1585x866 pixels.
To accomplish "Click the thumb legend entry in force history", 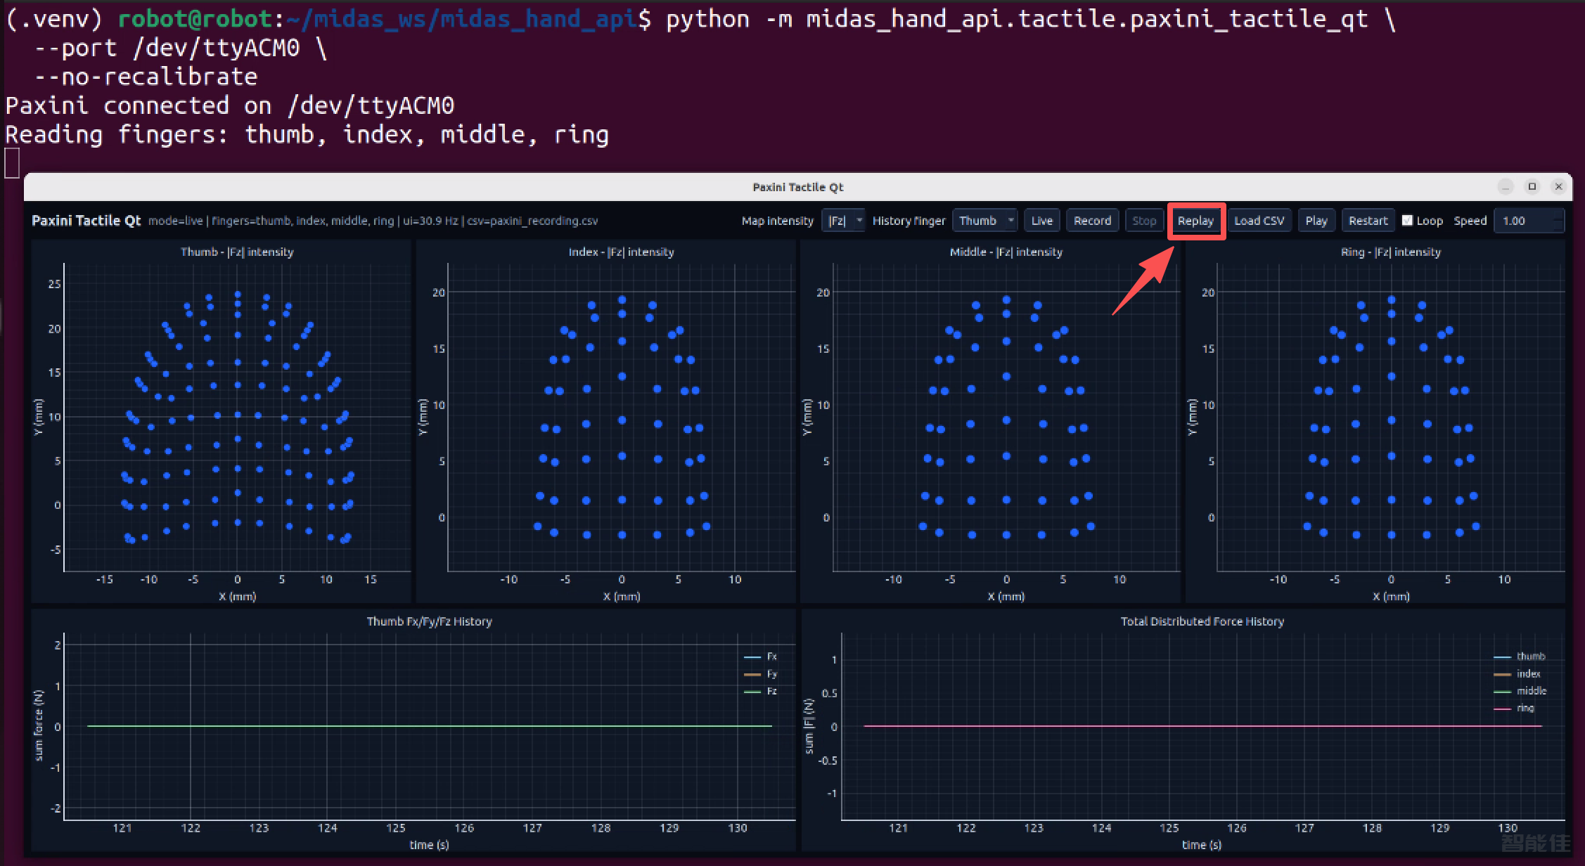I will pos(1520,657).
